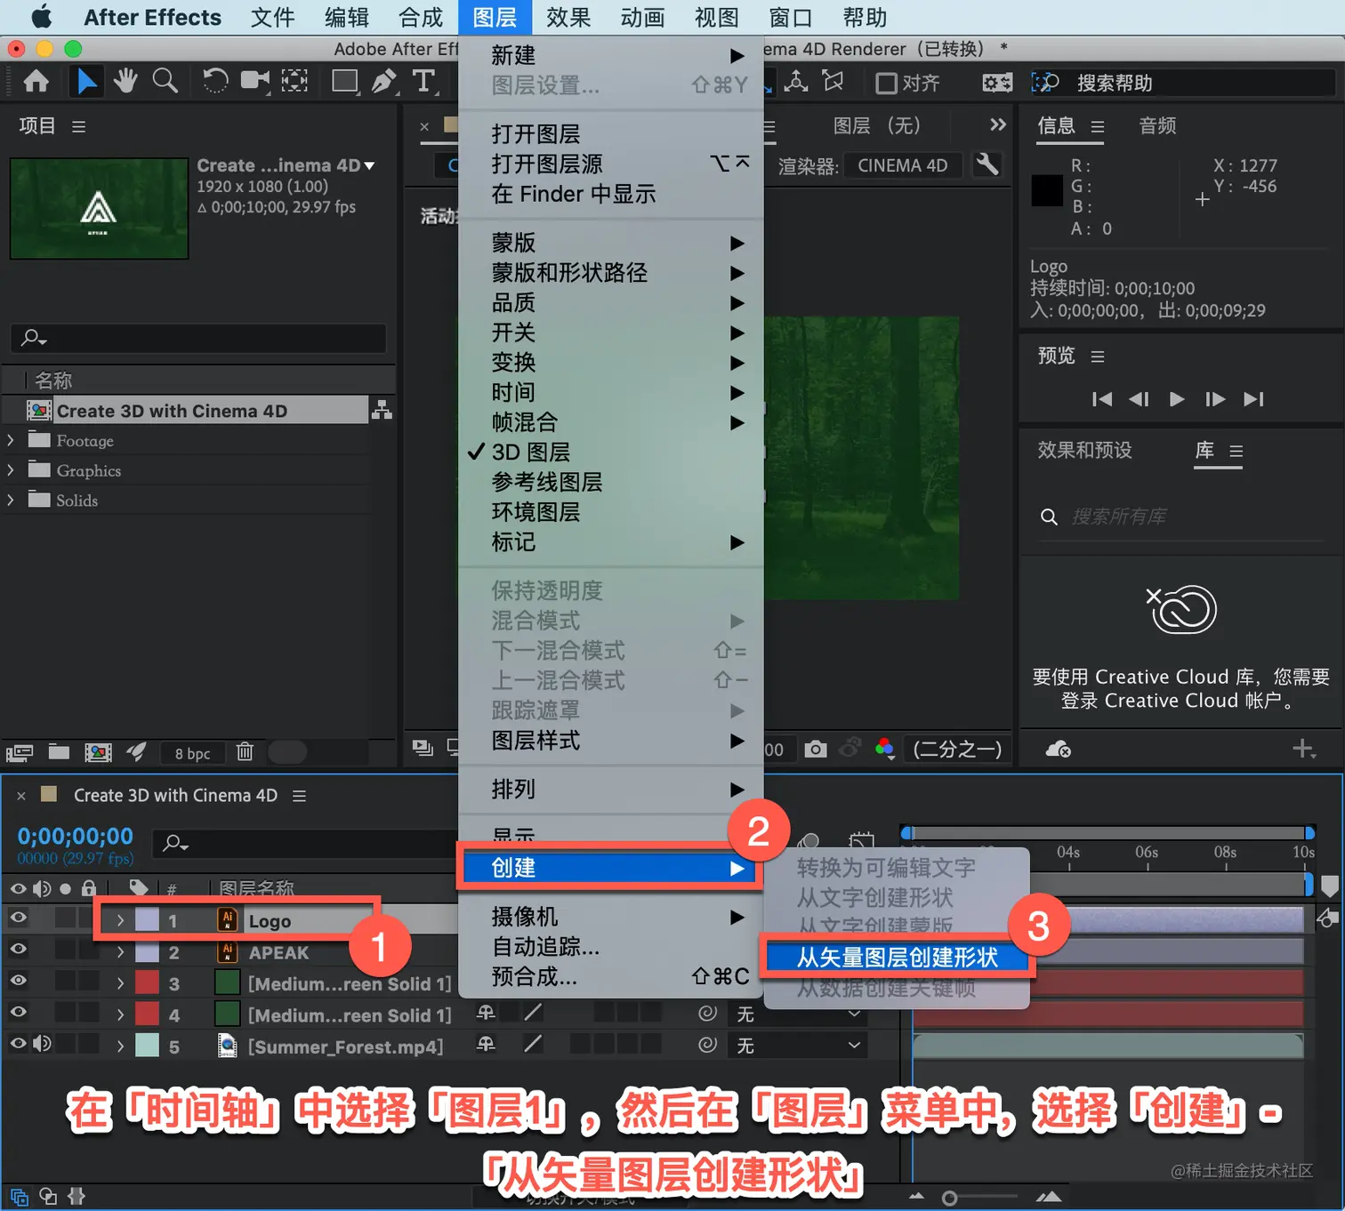Click layer 3 red label color swatch
This screenshot has width=1345, height=1211.
(x=147, y=982)
